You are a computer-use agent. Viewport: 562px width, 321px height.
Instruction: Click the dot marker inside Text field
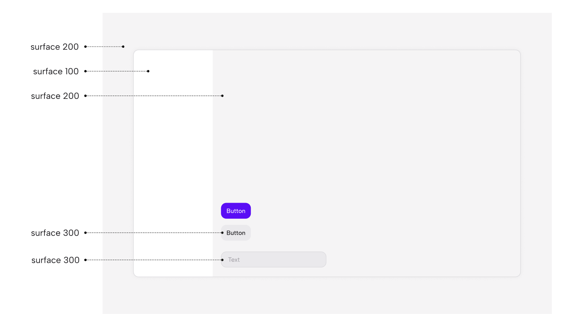222,260
